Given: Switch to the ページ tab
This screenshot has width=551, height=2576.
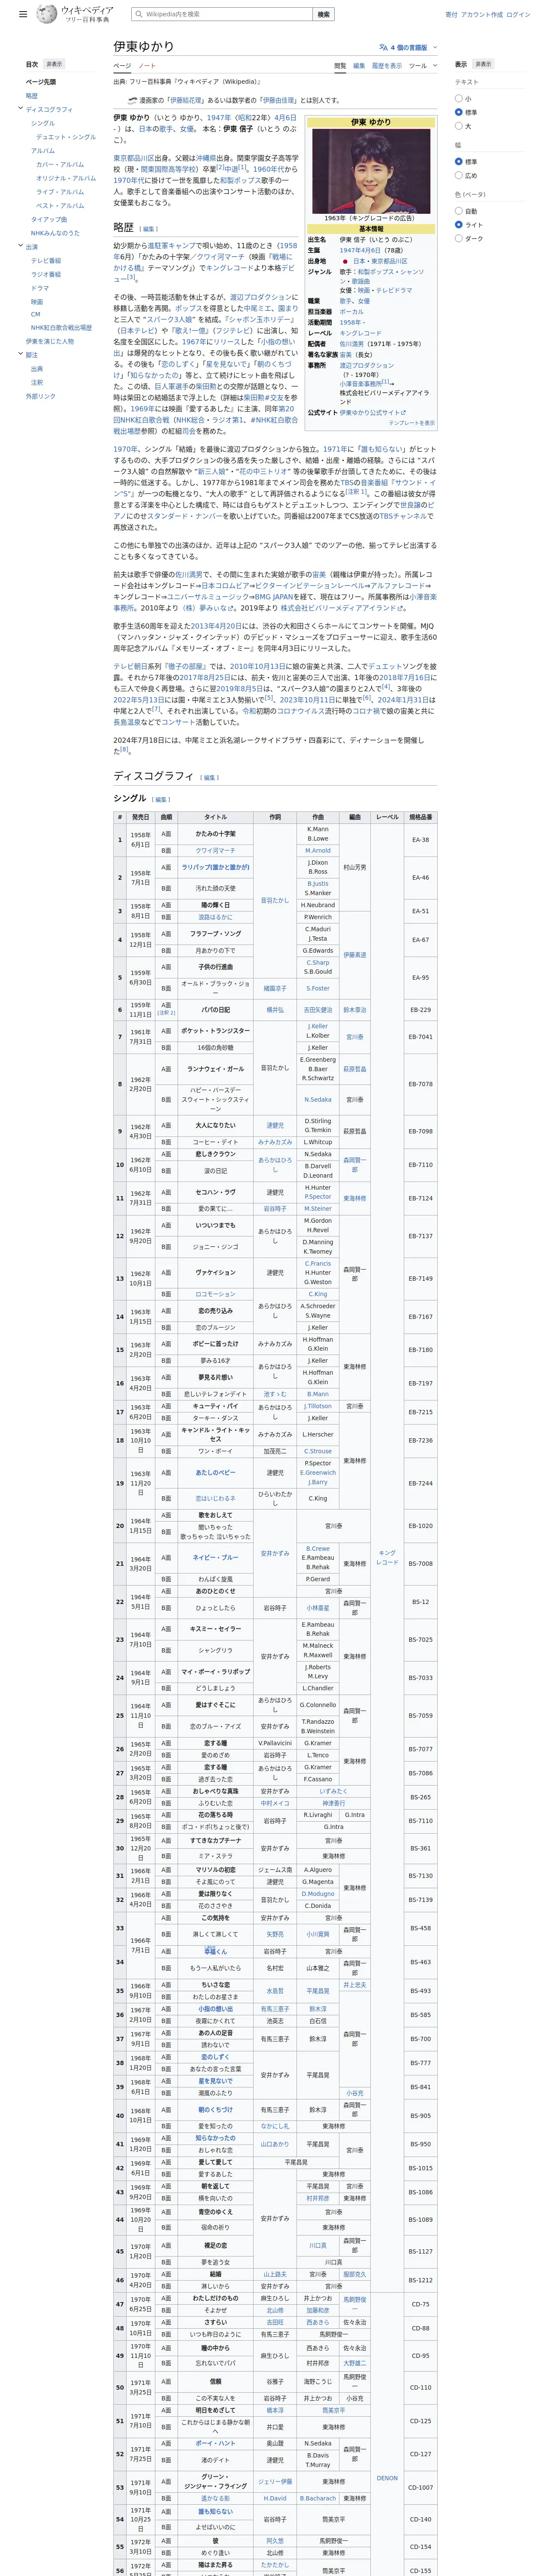Looking at the screenshot, I should [121, 66].
